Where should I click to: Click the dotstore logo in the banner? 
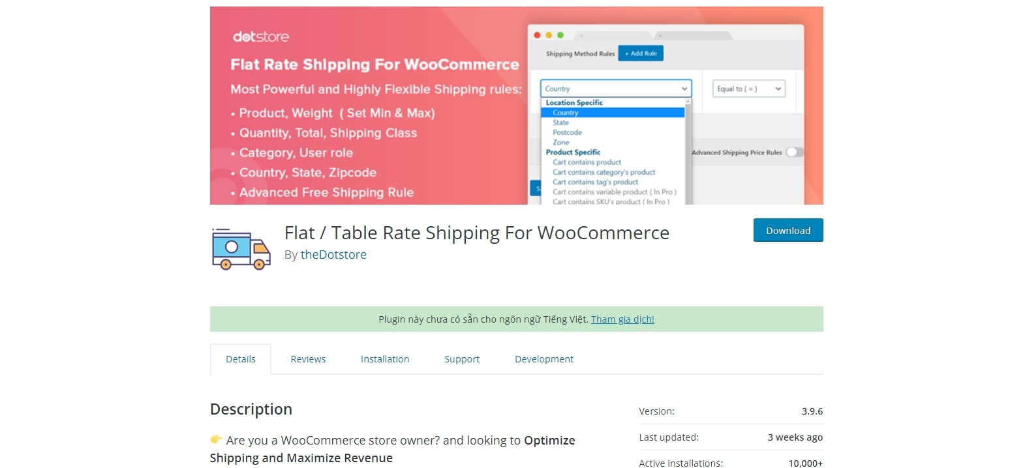[x=261, y=37]
